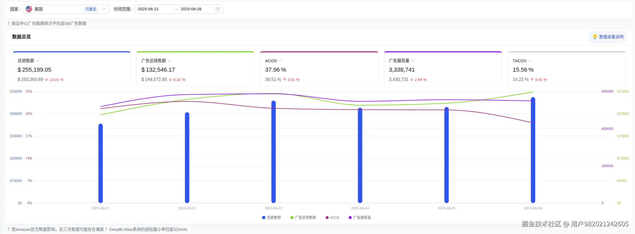Click the 13.01 % decrease indicator

click(54, 80)
